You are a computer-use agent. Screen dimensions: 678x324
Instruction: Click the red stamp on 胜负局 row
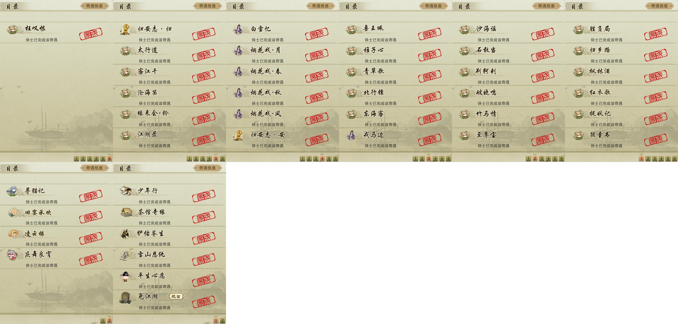656,33
